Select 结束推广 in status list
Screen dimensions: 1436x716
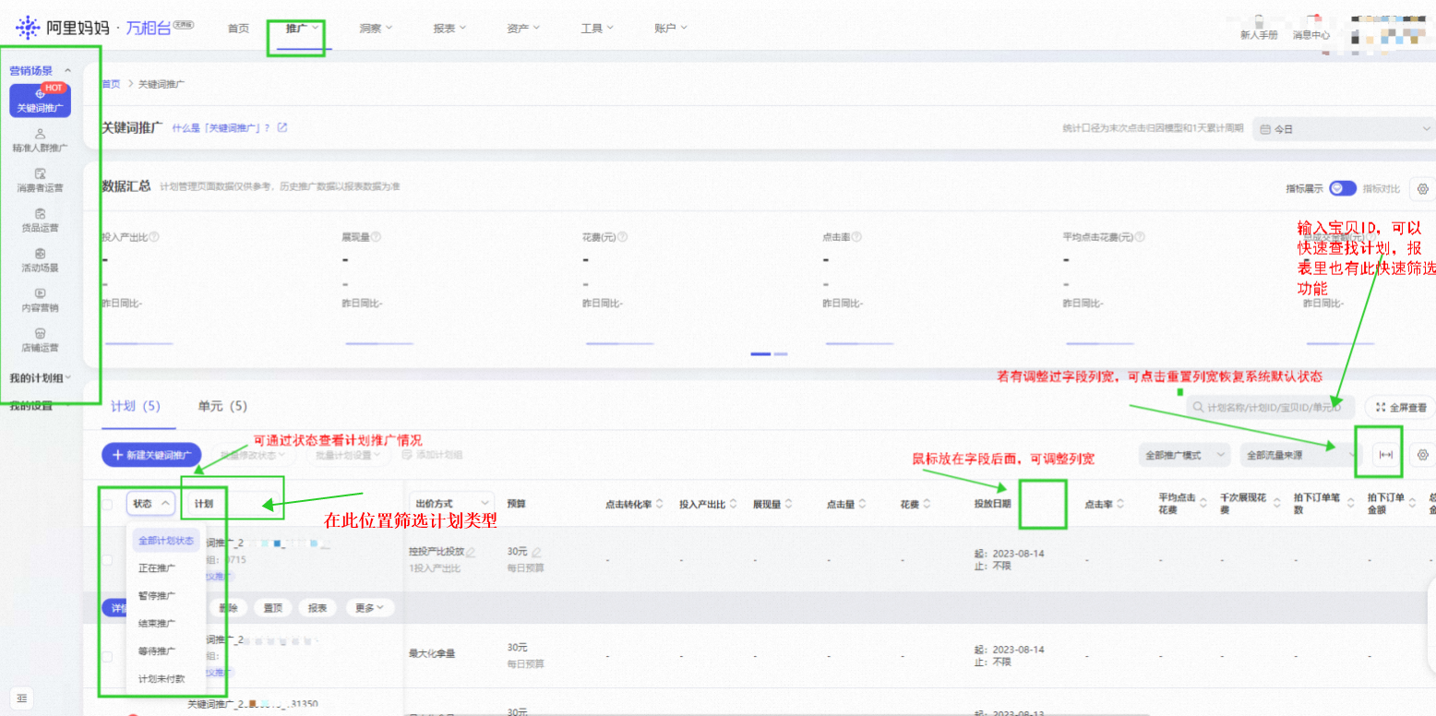coord(157,624)
